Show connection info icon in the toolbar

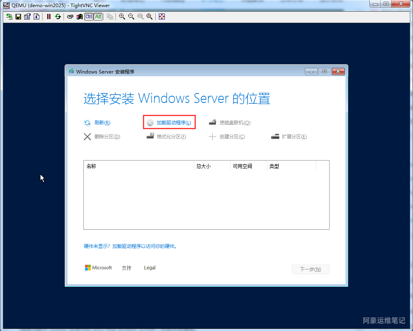tap(36, 17)
